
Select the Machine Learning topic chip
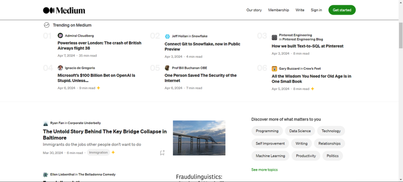pos(271,156)
